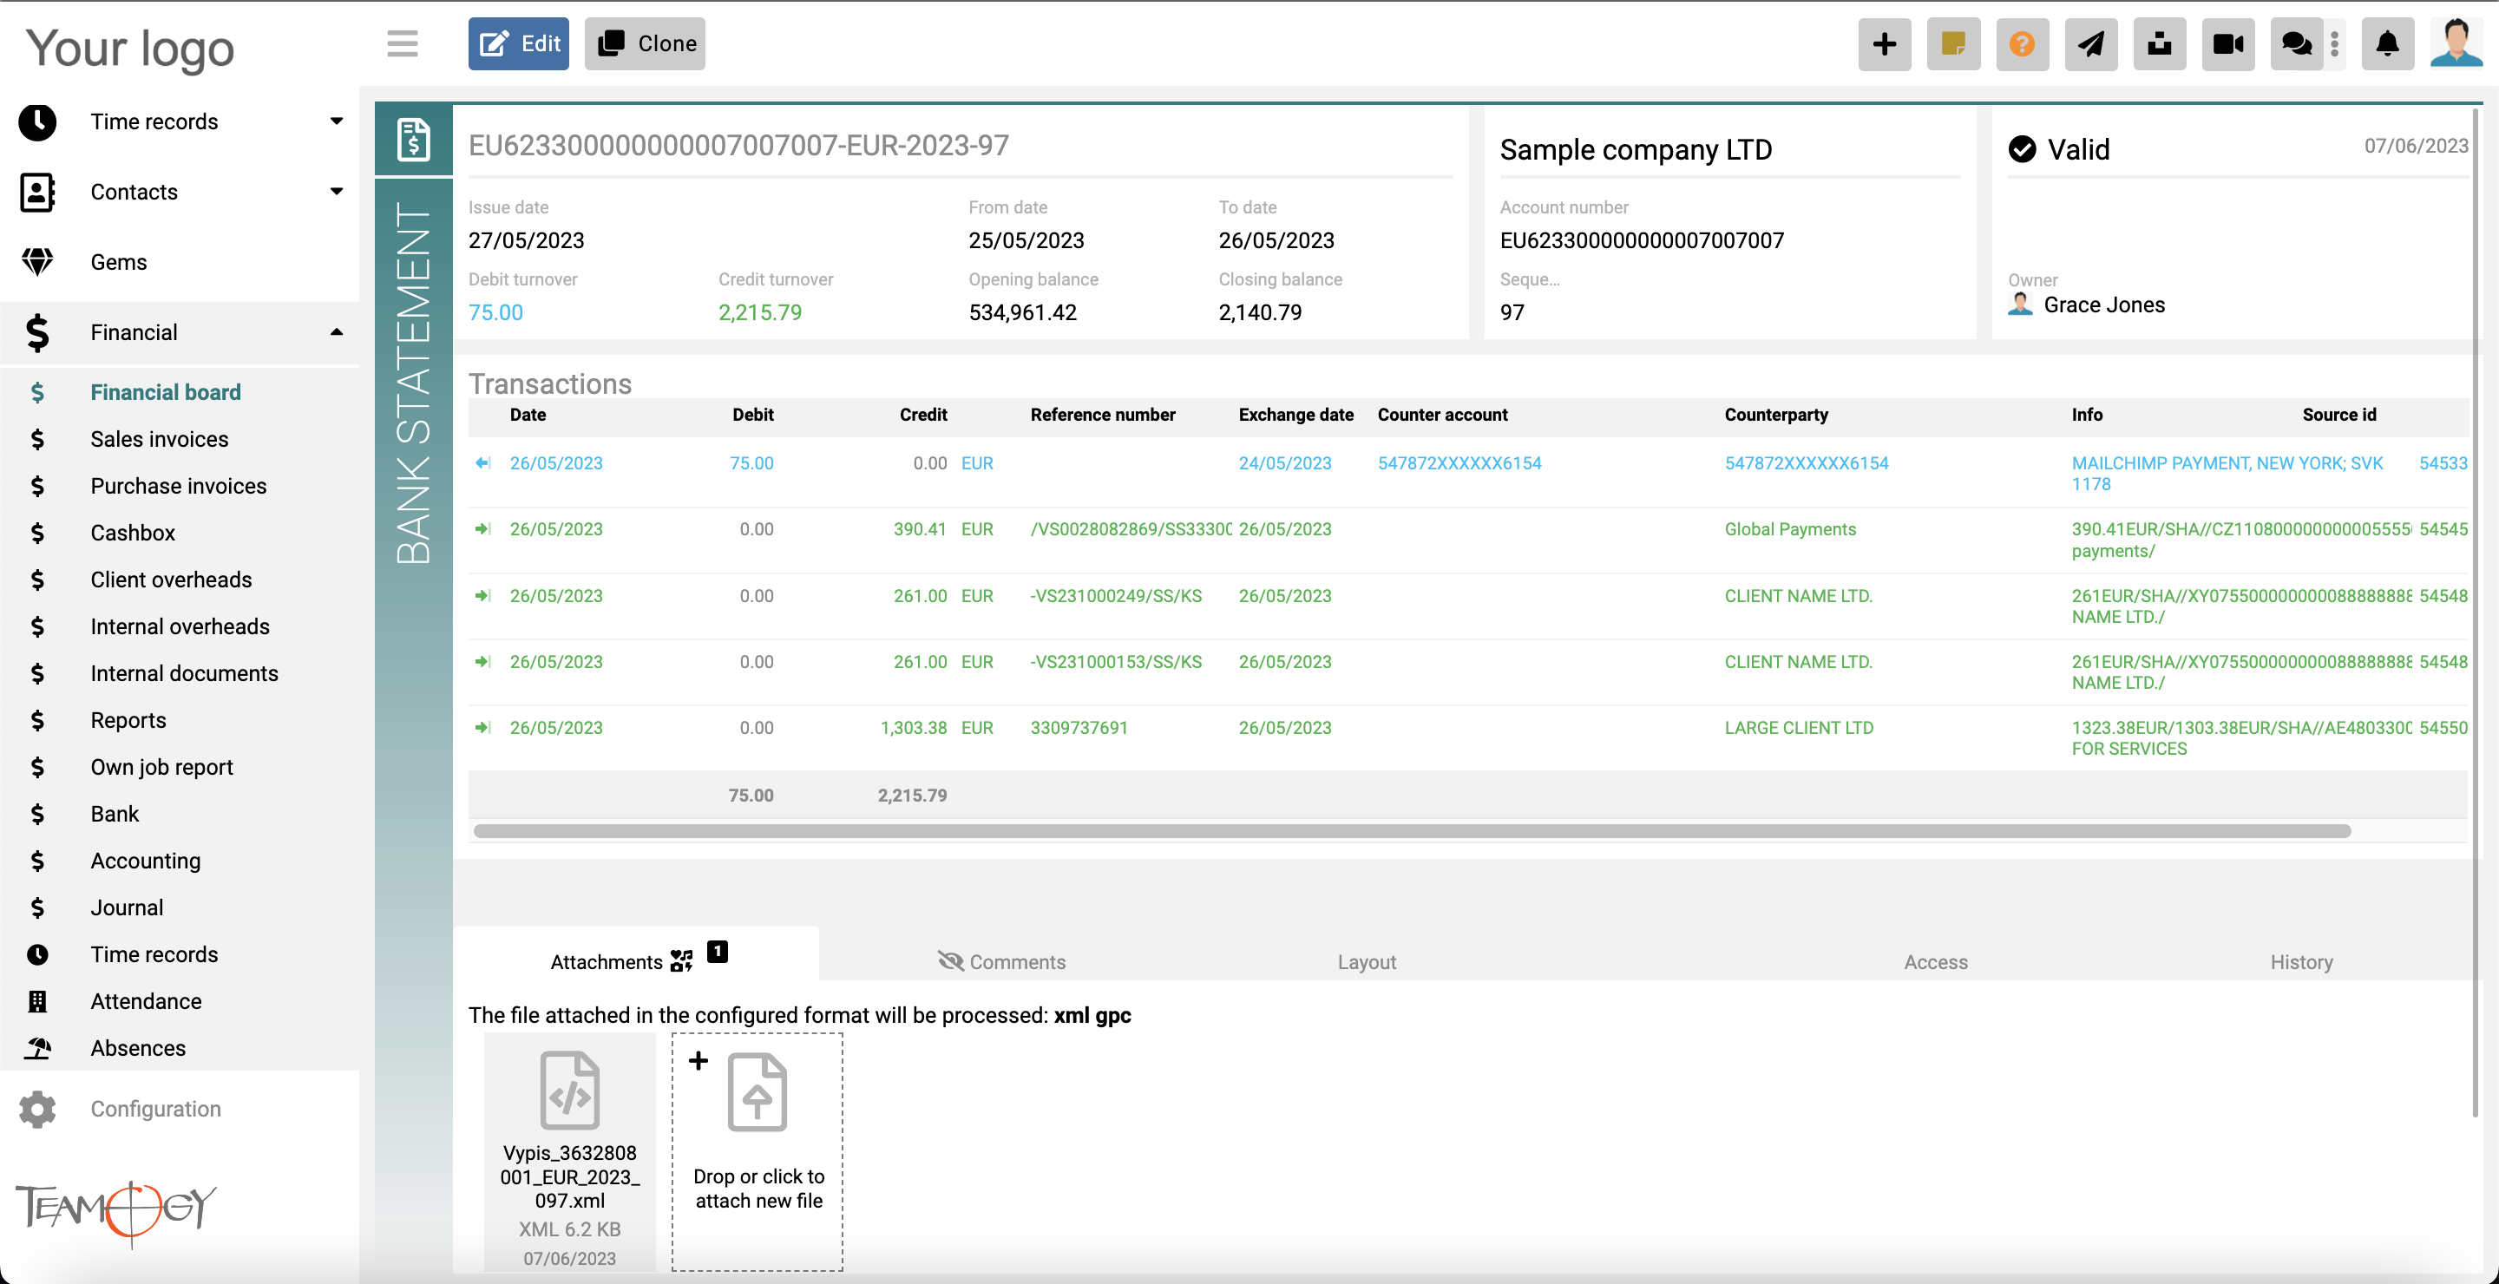
Task: Click the Attendance building icon
Action: pos(36,1001)
